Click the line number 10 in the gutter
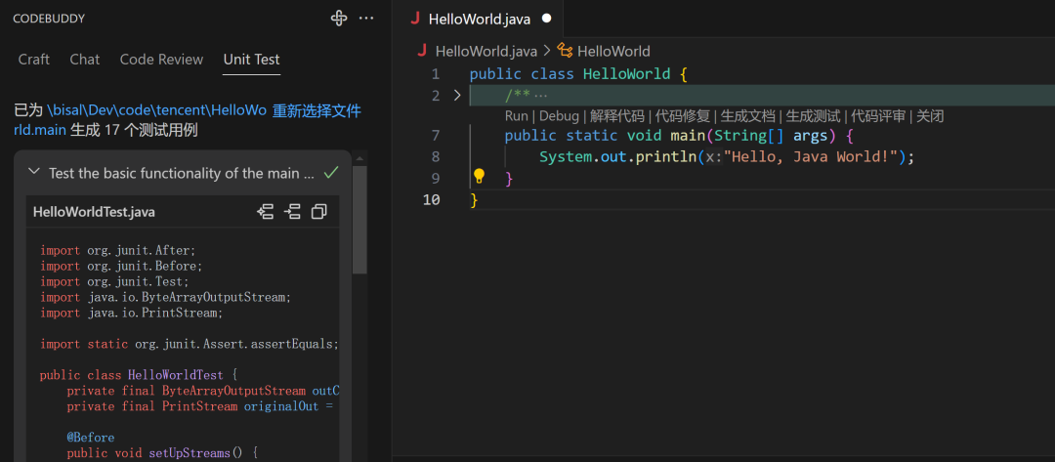Viewport: 1055px width, 462px height. [432, 199]
